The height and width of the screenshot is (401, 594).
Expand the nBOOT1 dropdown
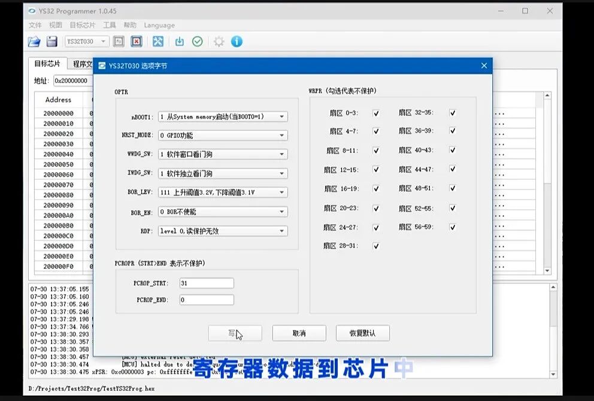(x=223, y=117)
